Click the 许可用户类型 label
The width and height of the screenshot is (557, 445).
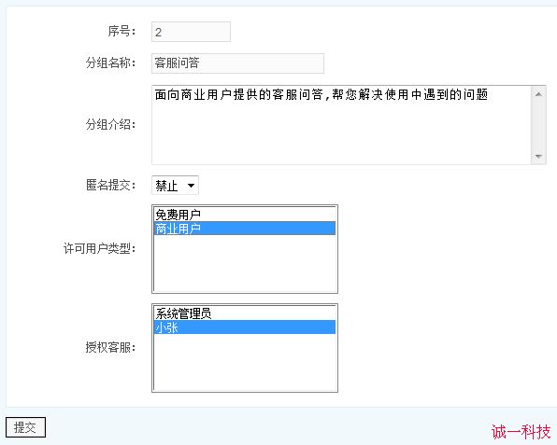99,248
